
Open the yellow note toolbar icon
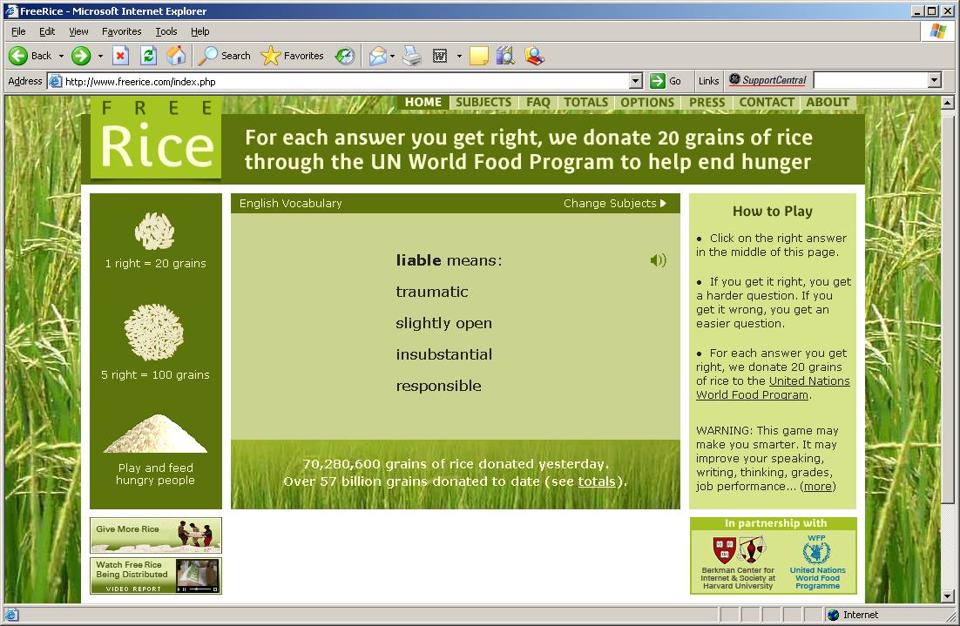point(479,56)
